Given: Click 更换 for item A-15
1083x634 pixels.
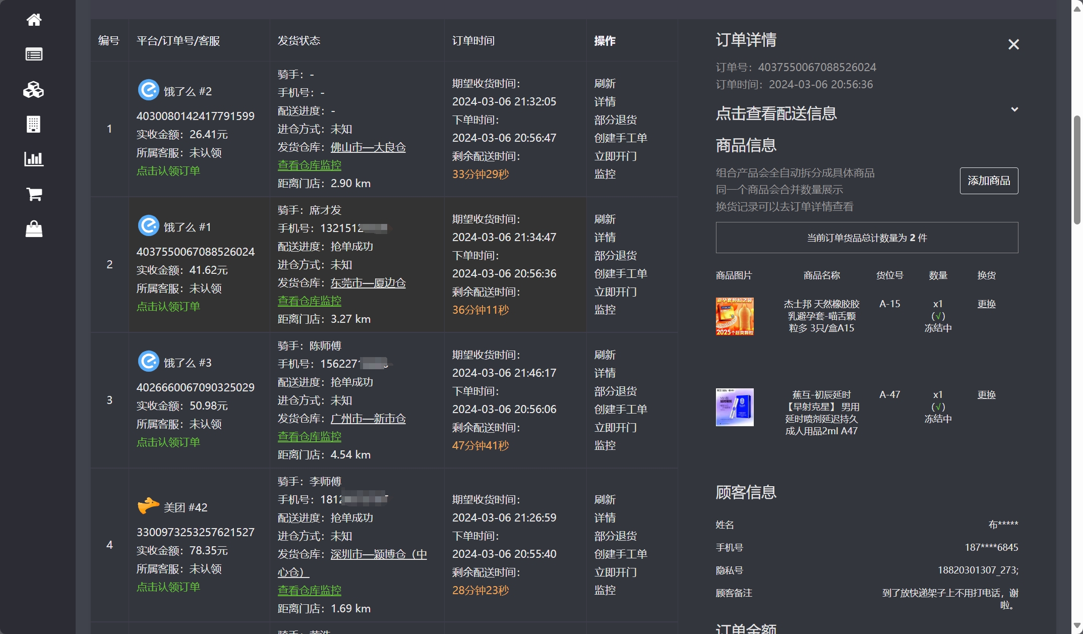Looking at the screenshot, I should 986,304.
